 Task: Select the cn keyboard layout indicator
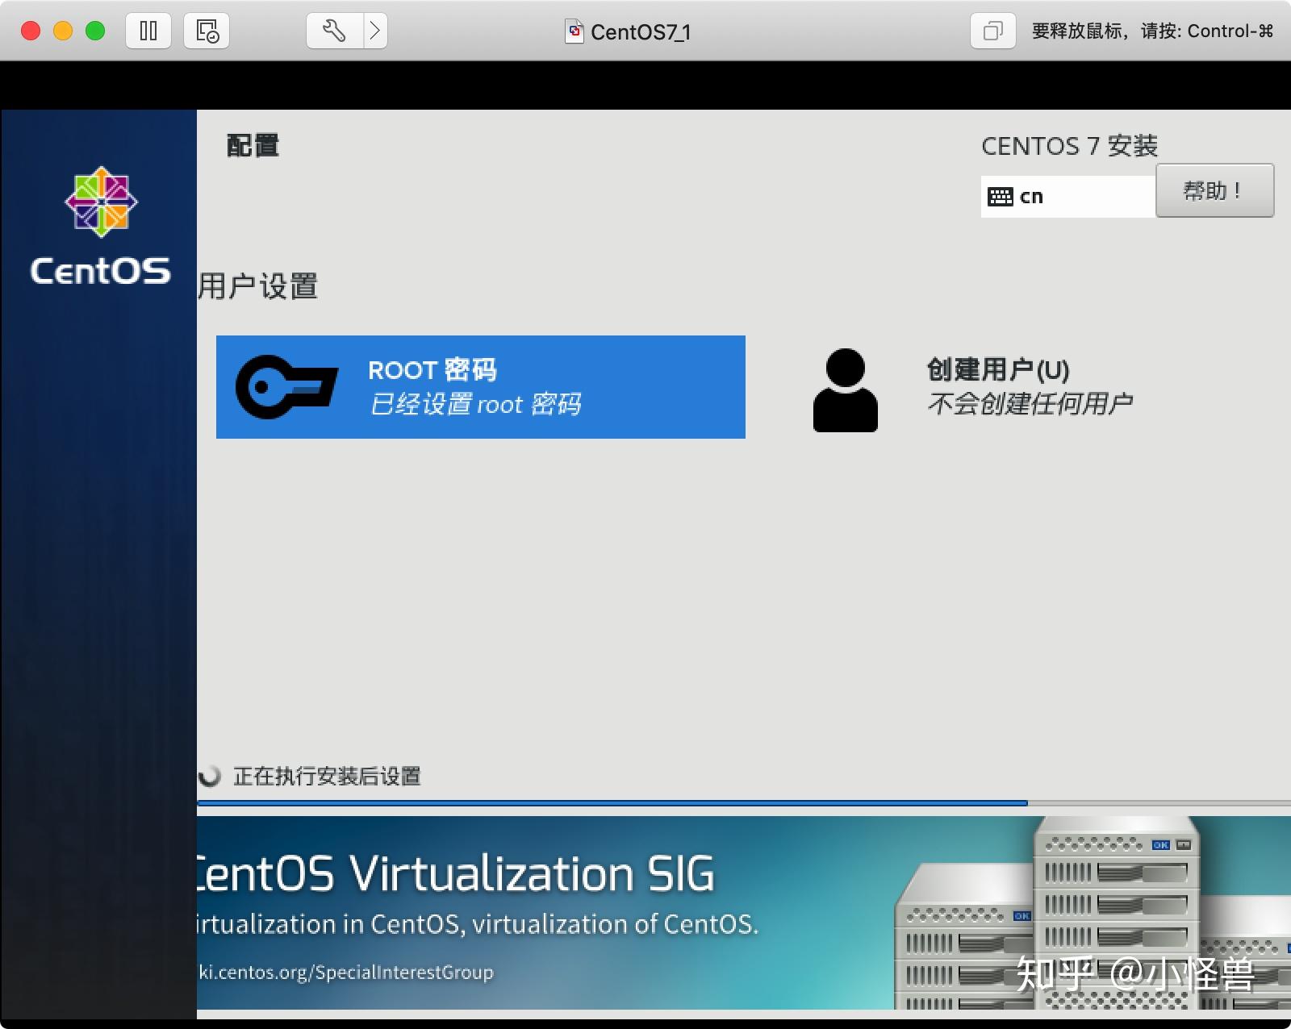pos(1068,197)
